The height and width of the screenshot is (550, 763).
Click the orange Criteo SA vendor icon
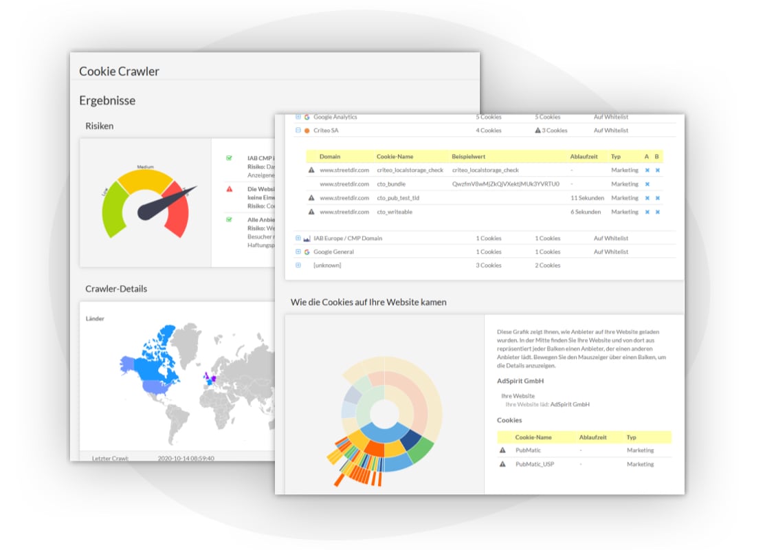[x=307, y=131]
